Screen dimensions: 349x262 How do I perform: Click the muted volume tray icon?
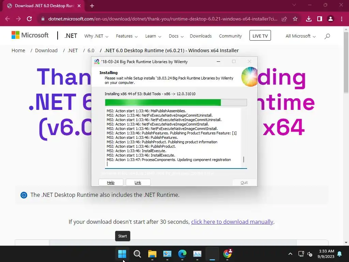tap(309, 254)
